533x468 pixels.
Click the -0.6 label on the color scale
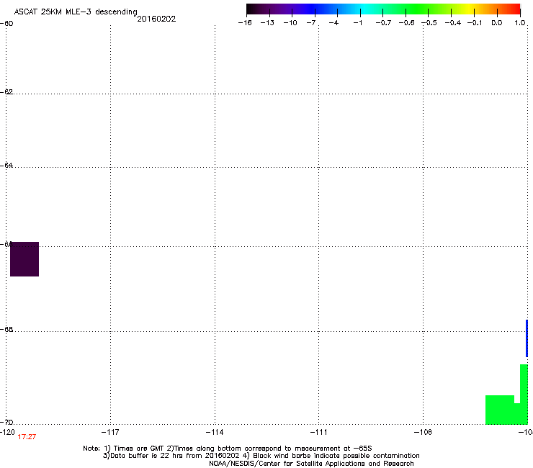click(x=406, y=23)
